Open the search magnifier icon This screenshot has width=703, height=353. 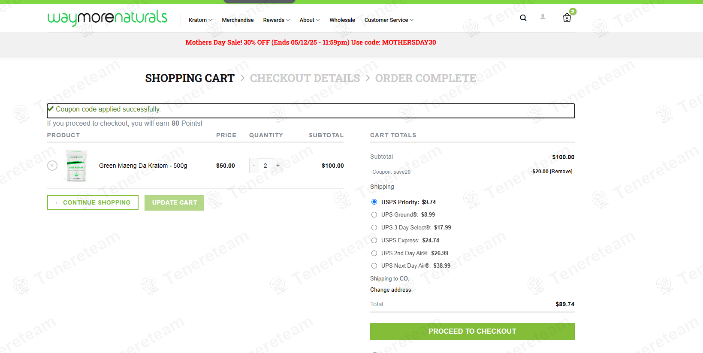click(523, 18)
